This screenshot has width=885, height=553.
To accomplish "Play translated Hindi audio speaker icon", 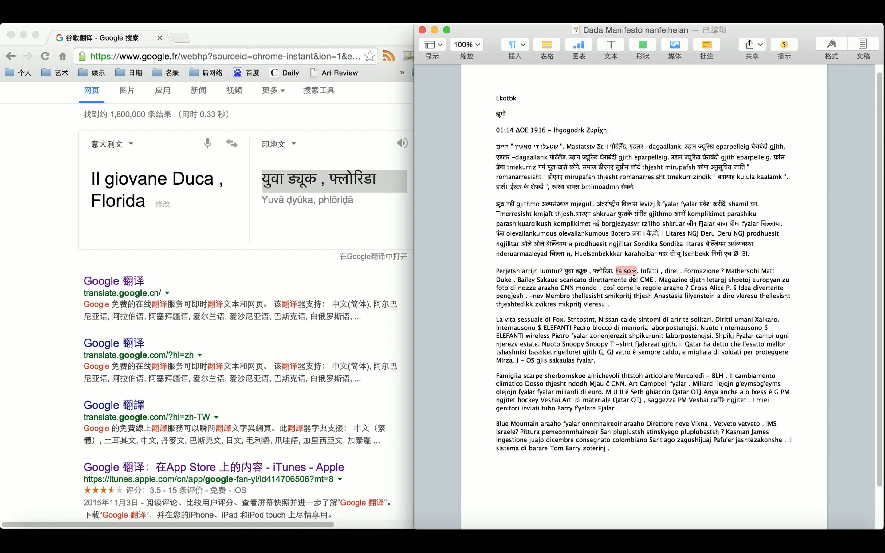I will click(402, 143).
